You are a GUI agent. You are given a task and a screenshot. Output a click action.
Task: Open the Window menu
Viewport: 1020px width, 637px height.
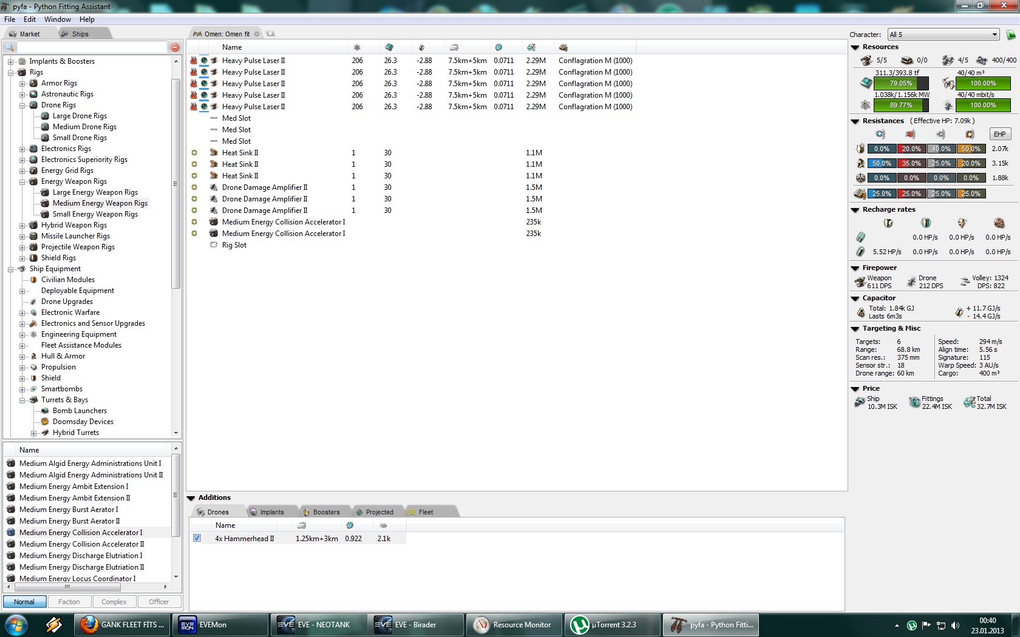[x=58, y=19]
